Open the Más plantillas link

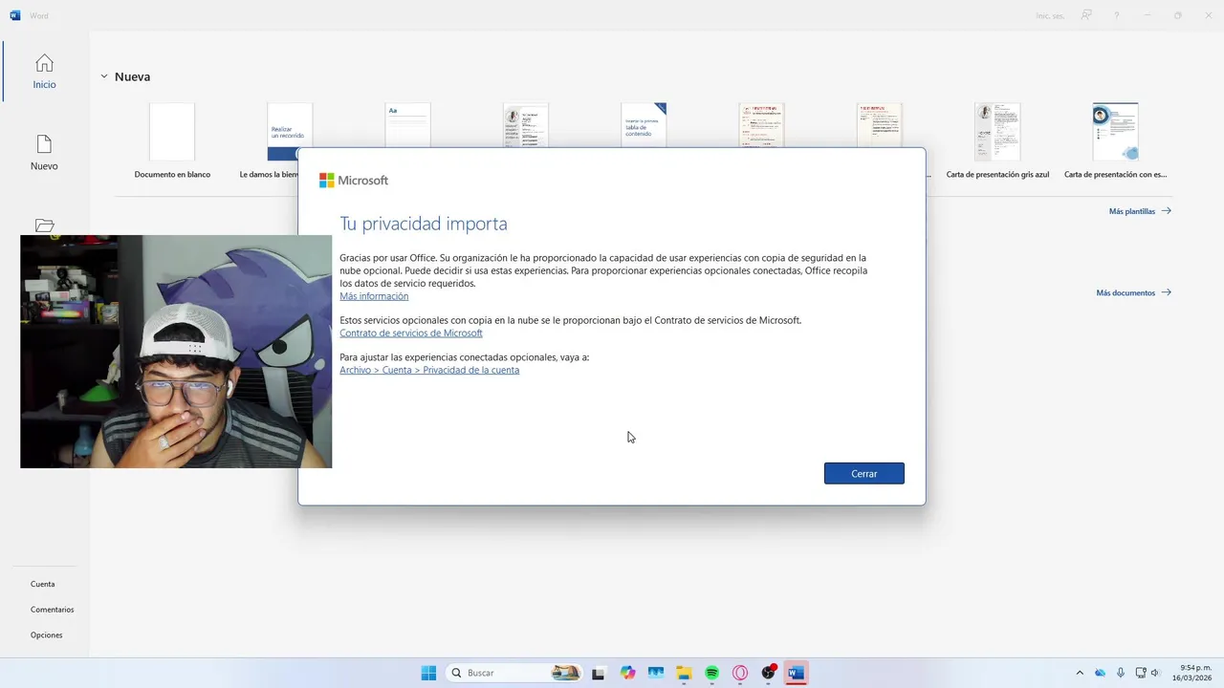click(1140, 211)
